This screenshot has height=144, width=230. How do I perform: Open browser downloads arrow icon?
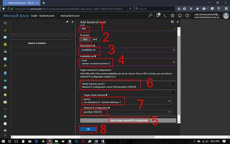point(191,9)
